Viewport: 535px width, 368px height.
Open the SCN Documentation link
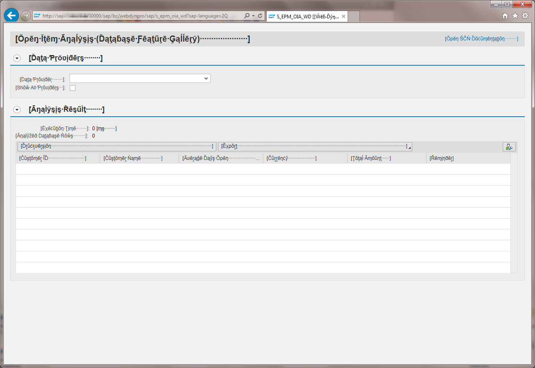coord(481,39)
